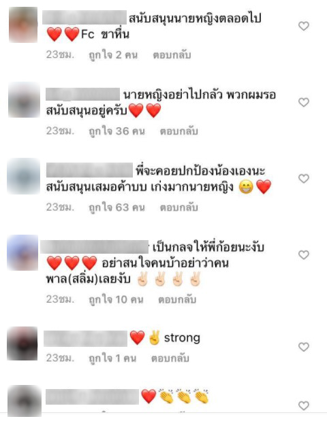Like the 'strong' comment
327x421 pixels.
[304, 347]
